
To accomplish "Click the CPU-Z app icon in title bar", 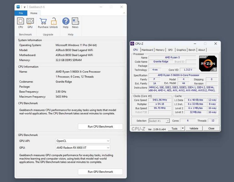I will (x=132, y=43).
